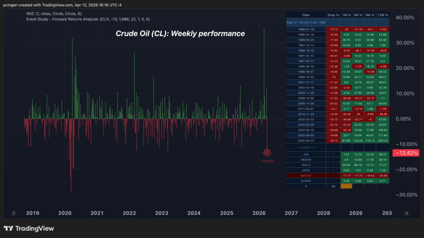
Task: Click the Crude Oil (CL) weekly performance title
Action: 180,34
